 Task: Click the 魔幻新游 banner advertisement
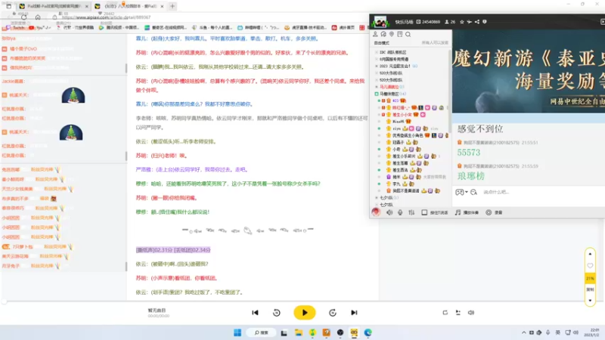point(528,71)
